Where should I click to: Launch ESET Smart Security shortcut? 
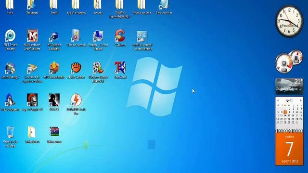click(x=10, y=40)
